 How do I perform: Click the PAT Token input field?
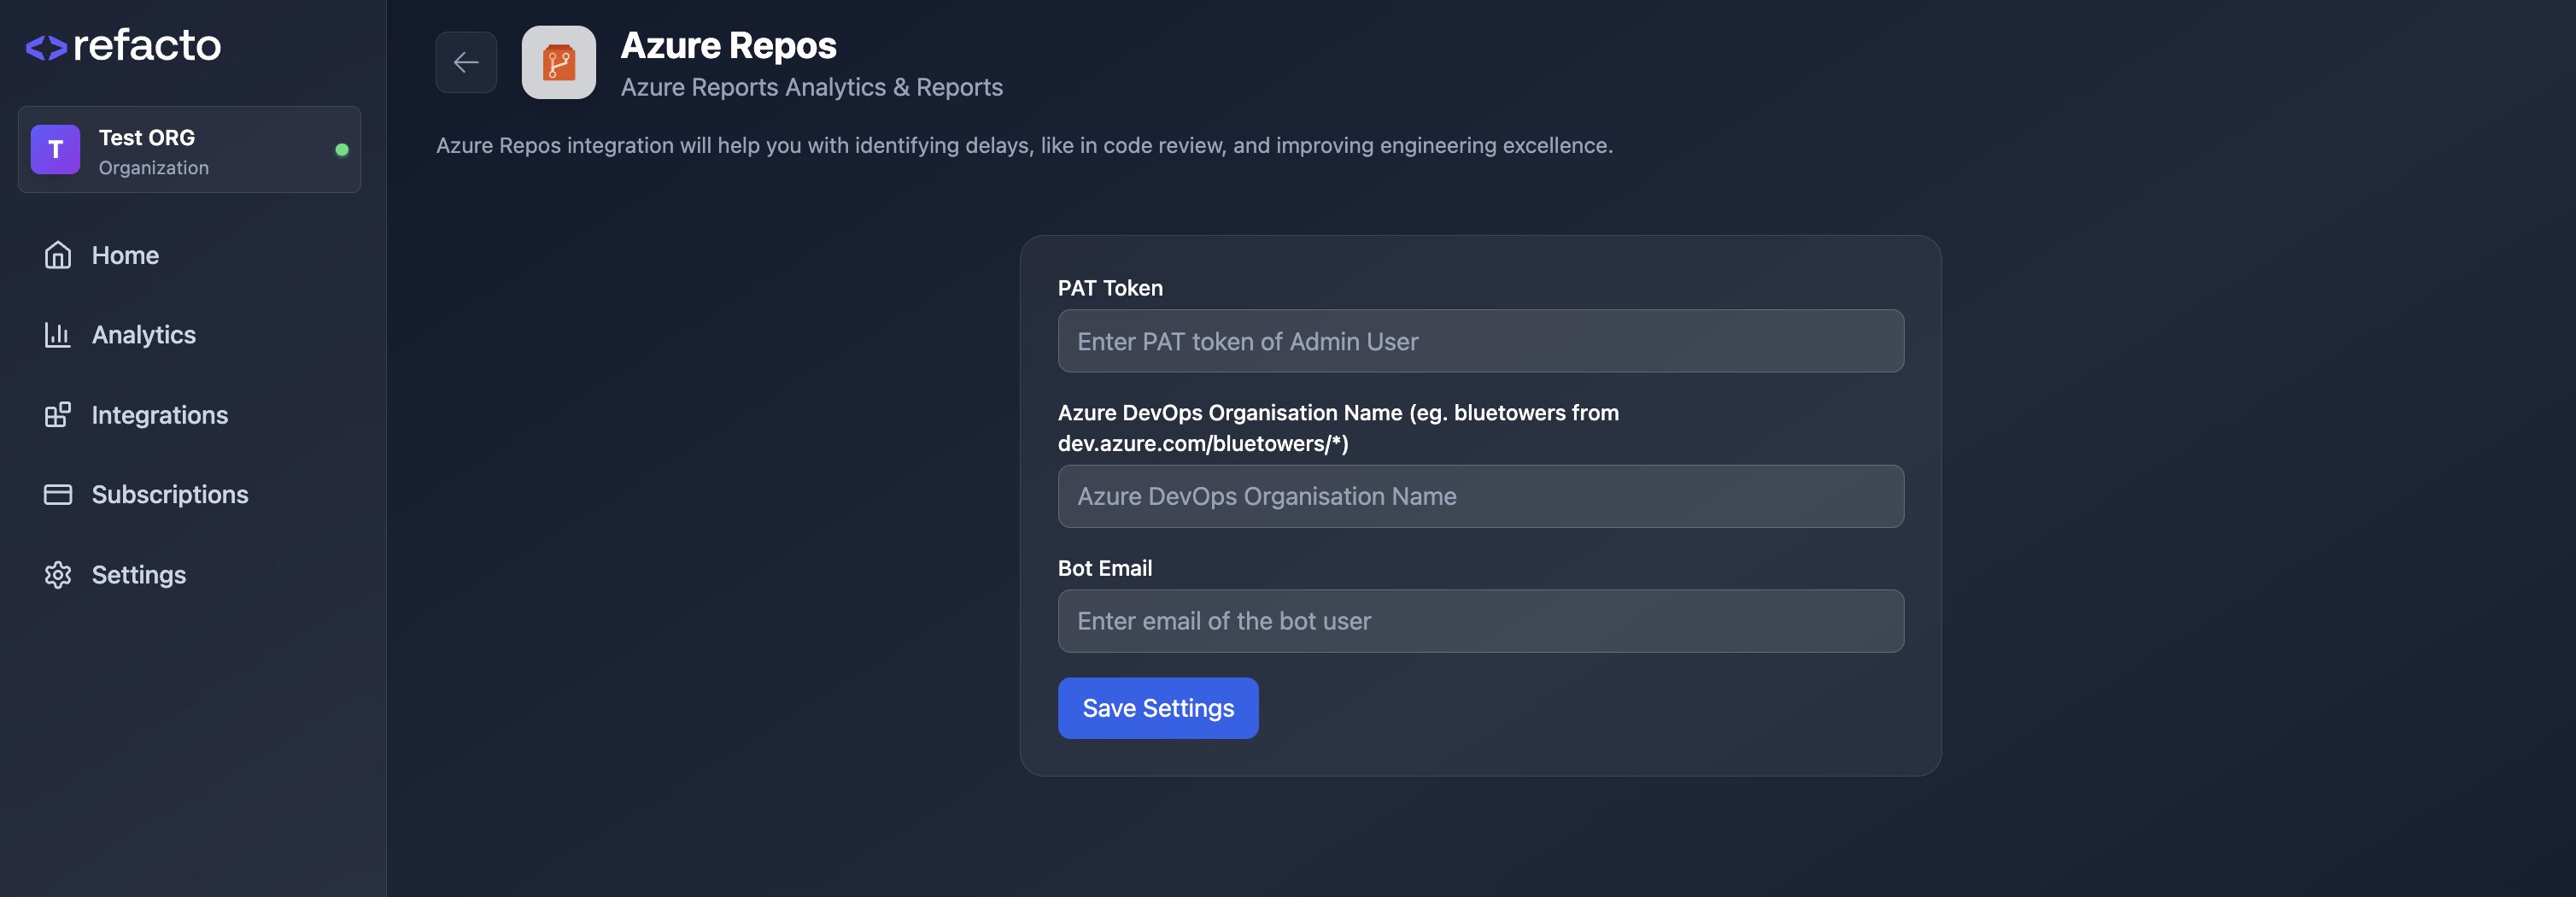pyautogui.click(x=1480, y=341)
